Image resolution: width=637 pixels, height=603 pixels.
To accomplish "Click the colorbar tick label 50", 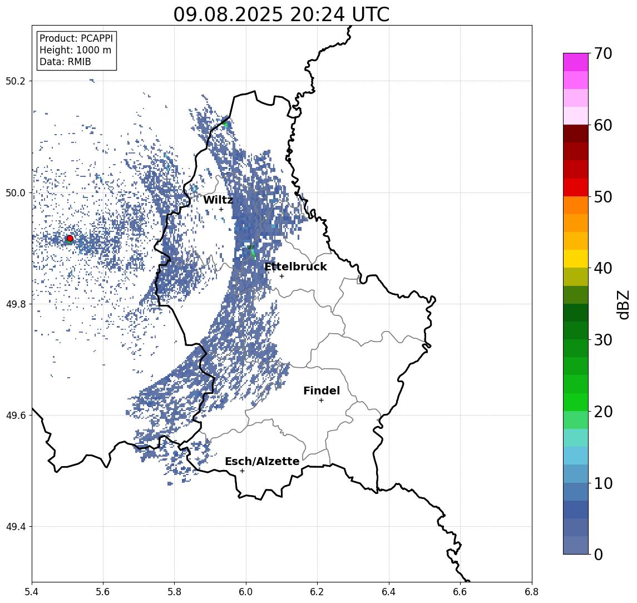I will 603,197.
